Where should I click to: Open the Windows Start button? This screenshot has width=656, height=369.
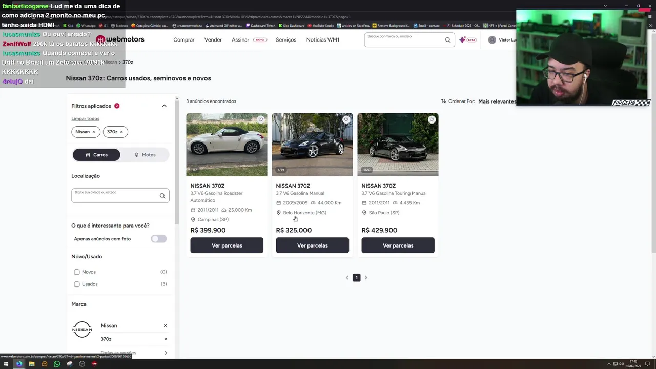pyautogui.click(x=7, y=364)
